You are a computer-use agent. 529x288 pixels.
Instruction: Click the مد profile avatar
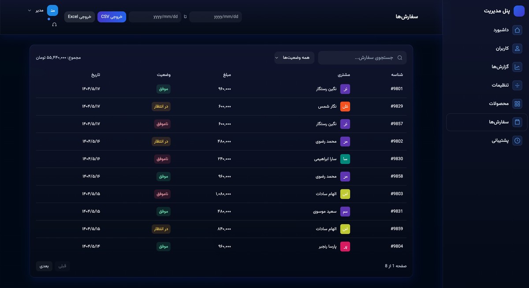point(52,10)
